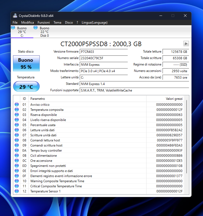This screenshot has width=203, height=216.
Task: Click Acceso da (ore) value 7653 ore
Action: (x=176, y=78)
